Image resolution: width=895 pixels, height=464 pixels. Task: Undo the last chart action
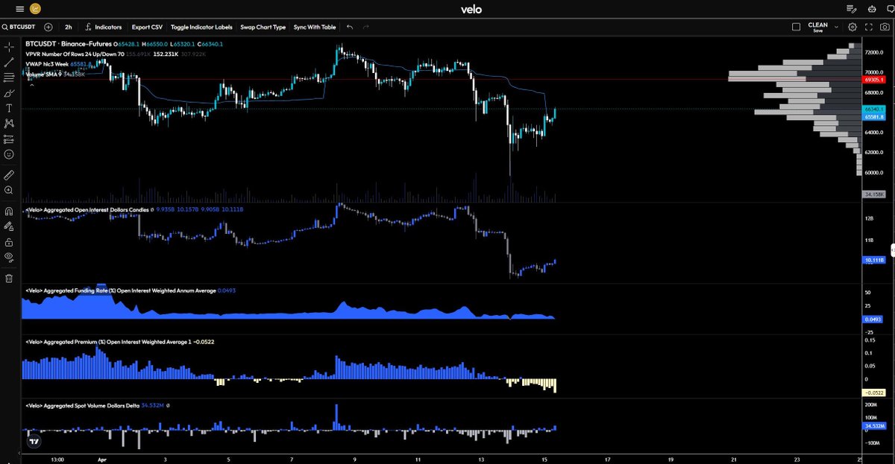[350, 27]
